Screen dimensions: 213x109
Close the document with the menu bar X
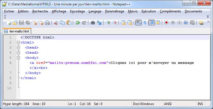pos(208,17)
